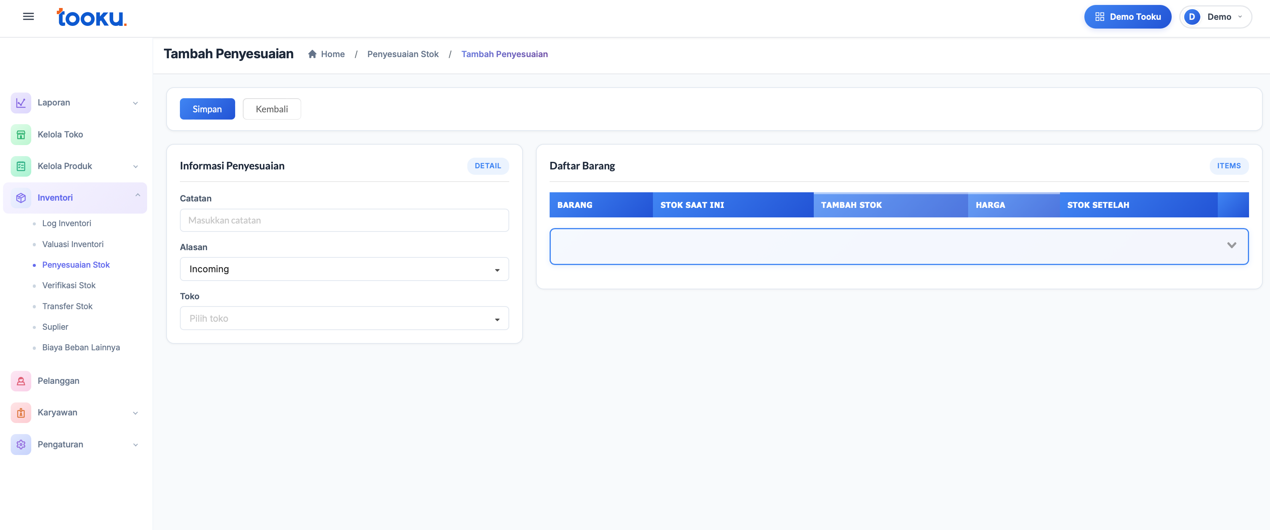
Task: Open the Pilih toko dropdown
Action: pos(344,319)
